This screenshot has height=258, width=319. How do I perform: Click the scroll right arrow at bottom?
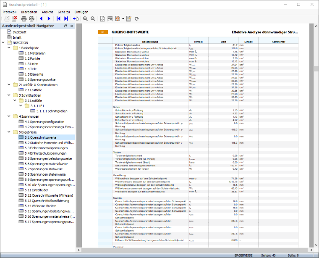[311, 250]
